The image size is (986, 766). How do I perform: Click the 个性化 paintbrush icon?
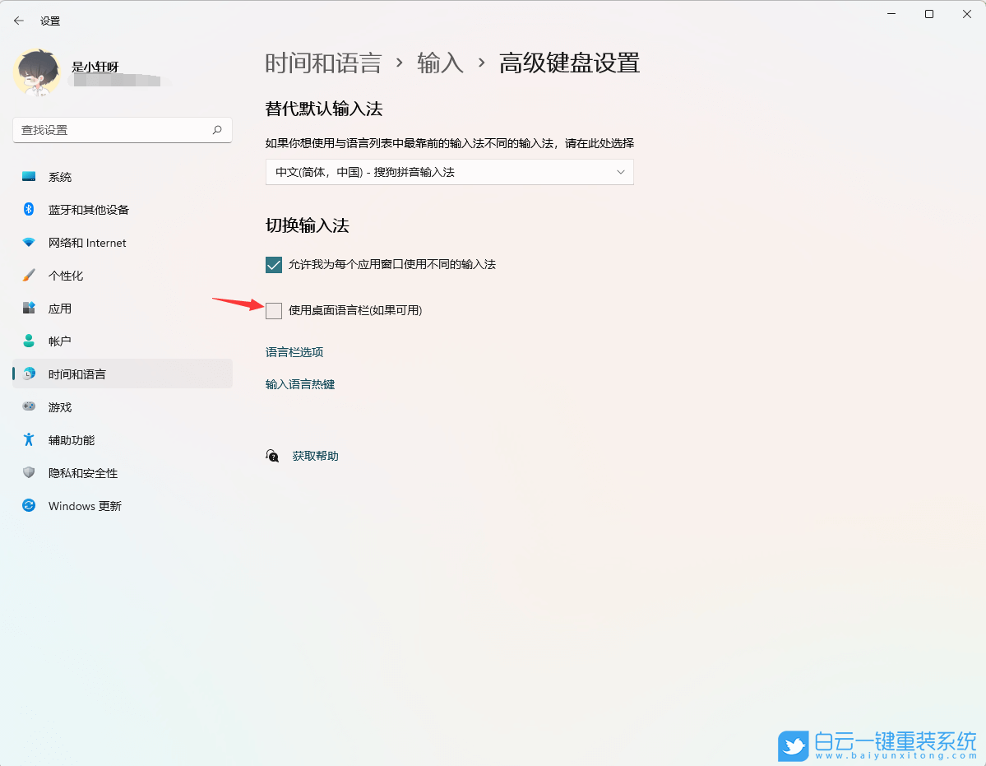[30, 275]
